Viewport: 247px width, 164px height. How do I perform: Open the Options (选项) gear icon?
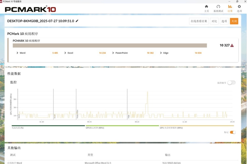239,7
